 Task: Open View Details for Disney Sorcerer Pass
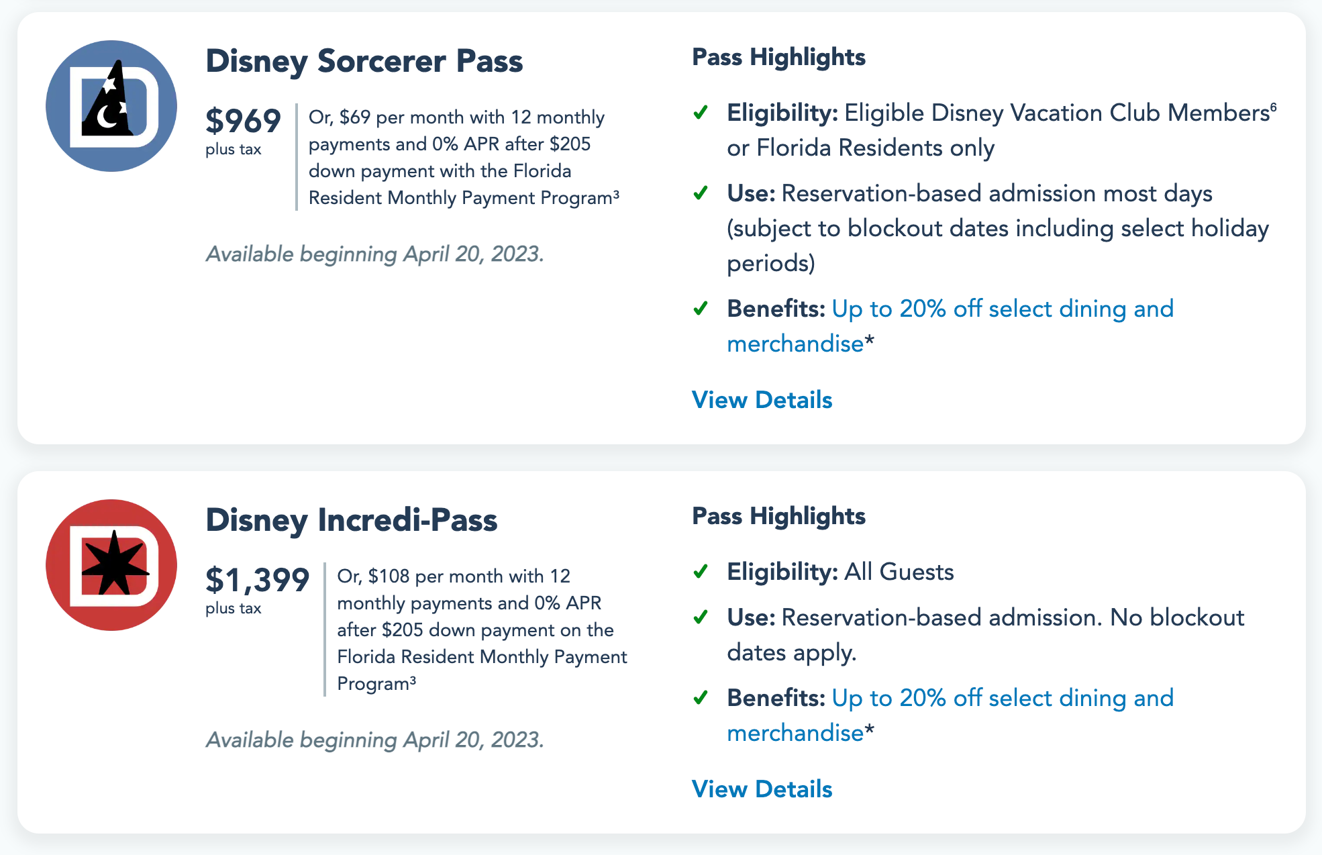(762, 400)
